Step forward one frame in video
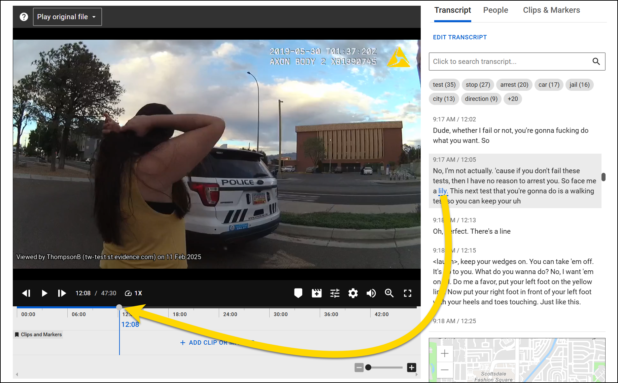Screen dimensions: 618x383 click(x=62, y=293)
